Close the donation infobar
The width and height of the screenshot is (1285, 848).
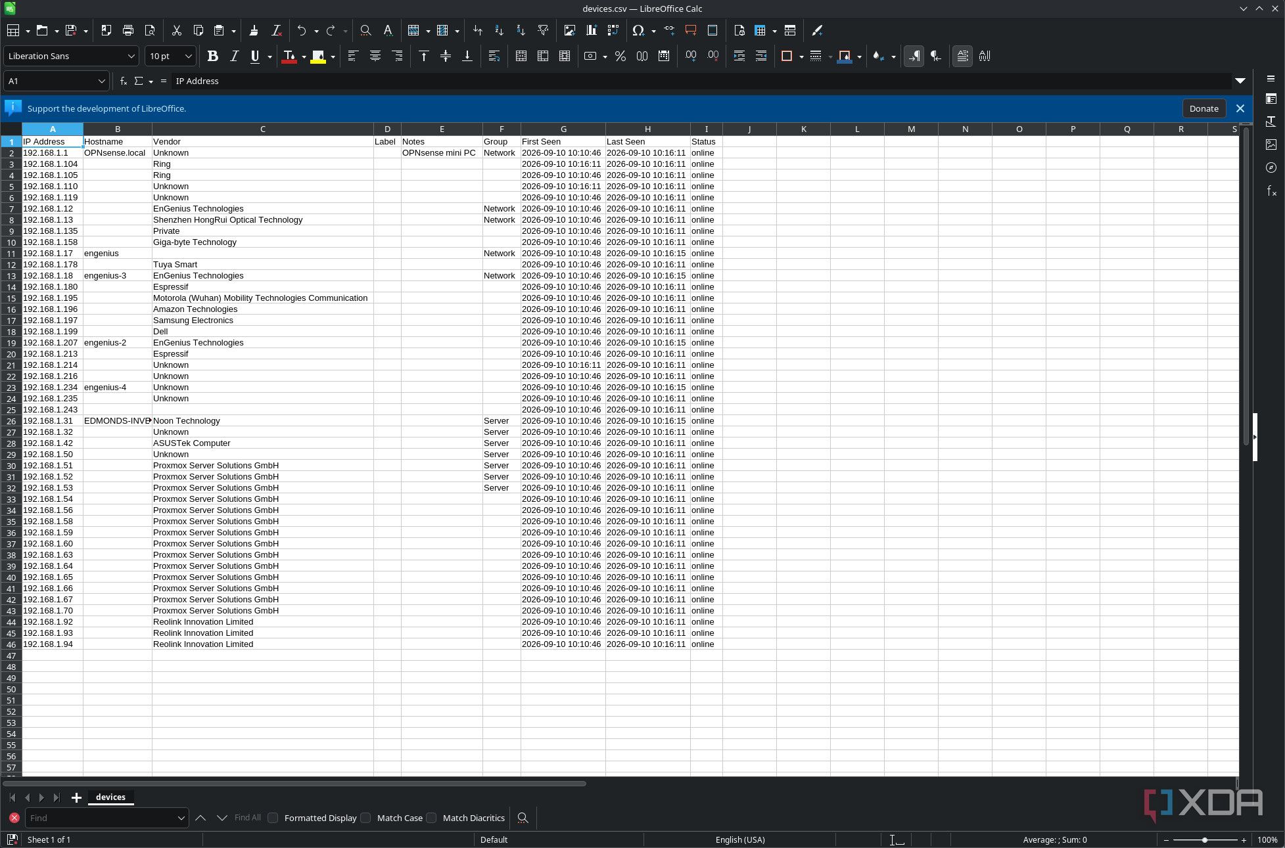point(1240,108)
